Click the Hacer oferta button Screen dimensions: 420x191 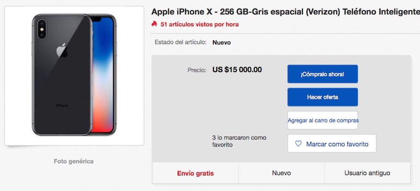(x=323, y=97)
